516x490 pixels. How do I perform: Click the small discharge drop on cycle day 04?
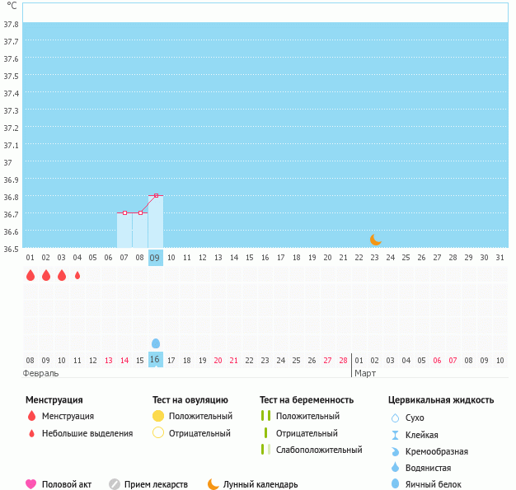coord(77,276)
